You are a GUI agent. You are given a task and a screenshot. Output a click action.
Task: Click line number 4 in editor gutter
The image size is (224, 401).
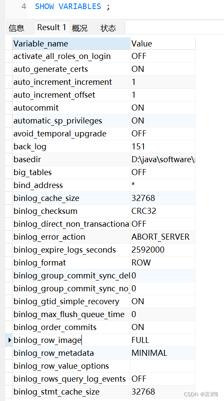[24, 6]
